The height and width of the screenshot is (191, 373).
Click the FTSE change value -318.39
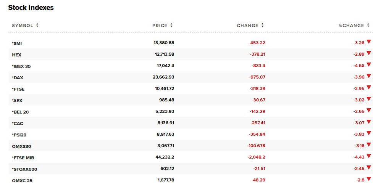point(257,88)
